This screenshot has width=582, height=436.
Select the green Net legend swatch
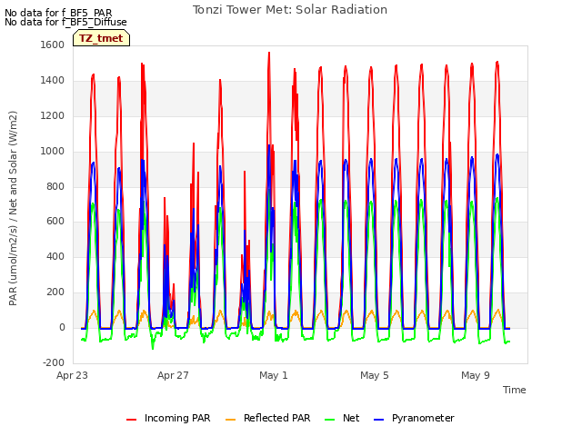point(329,420)
